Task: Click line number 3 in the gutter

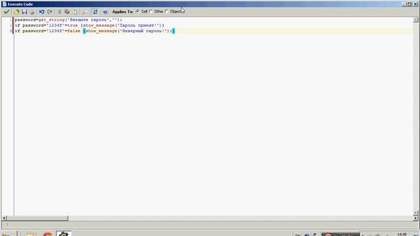Action: pyautogui.click(x=10, y=31)
